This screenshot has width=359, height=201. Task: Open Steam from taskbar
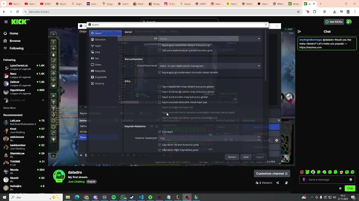tap(132, 197)
